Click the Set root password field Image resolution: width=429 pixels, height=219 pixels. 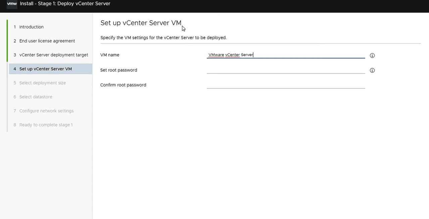coord(285,70)
